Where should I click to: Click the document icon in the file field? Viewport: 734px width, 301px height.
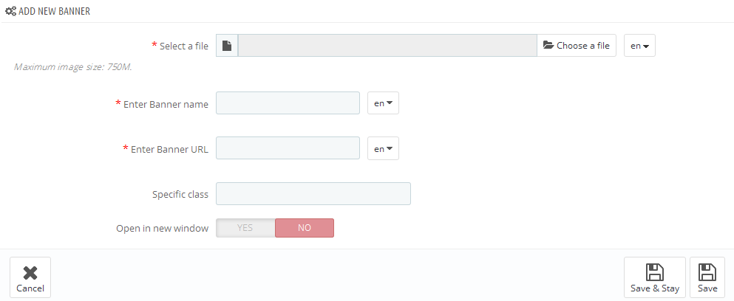(x=227, y=45)
